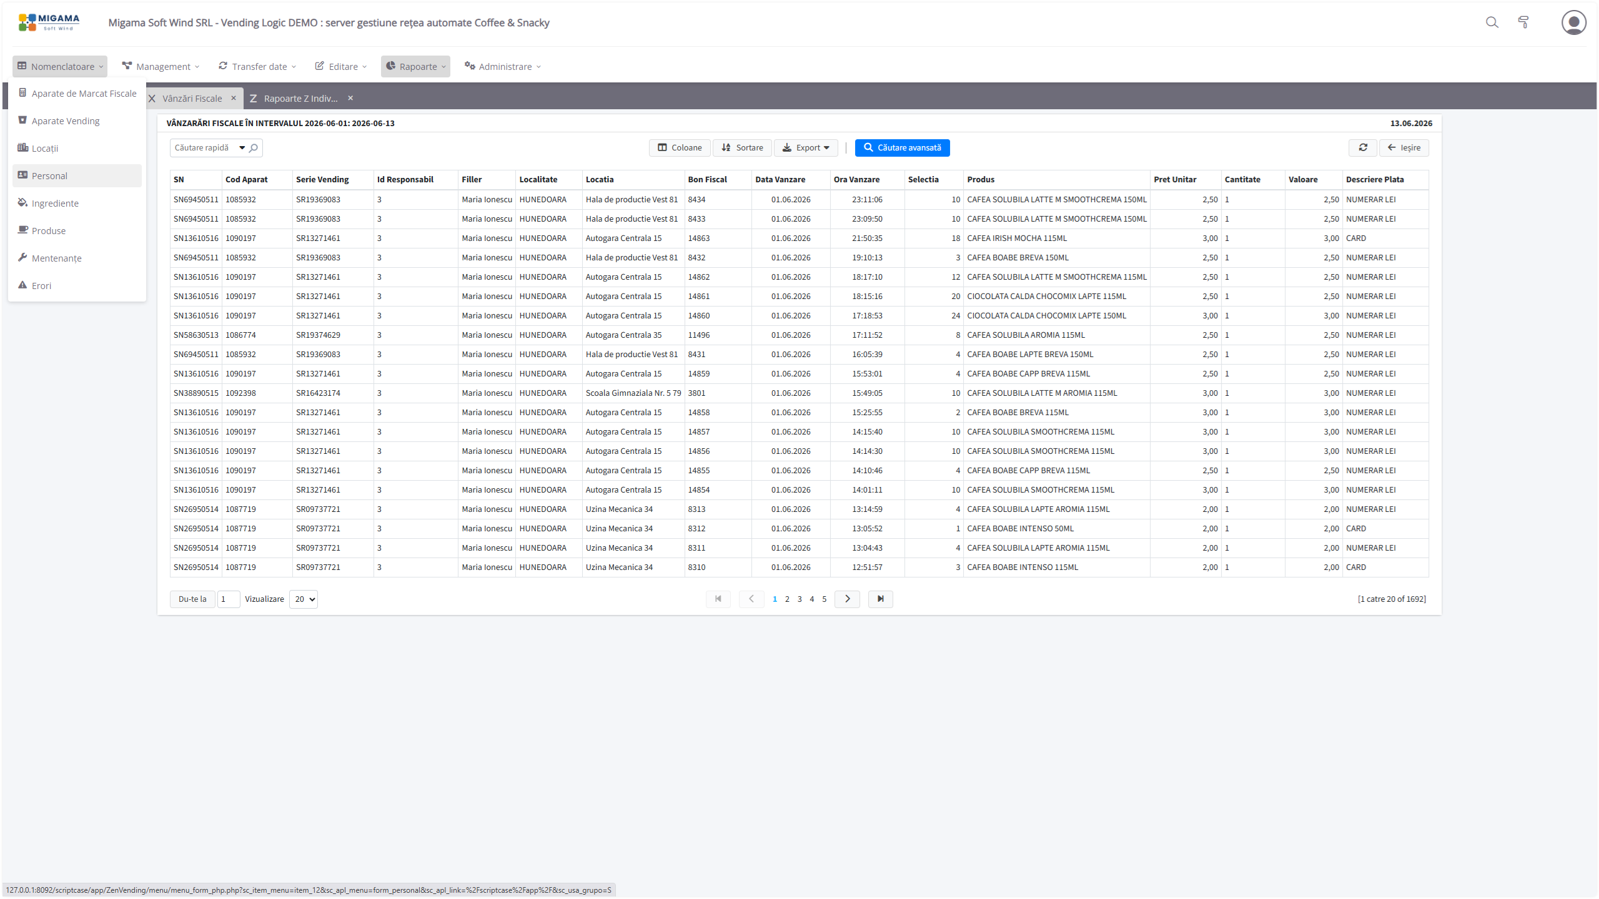Open Mentenanțe menu entry
Image resolution: width=1599 pixels, height=899 pixels.
click(x=77, y=258)
